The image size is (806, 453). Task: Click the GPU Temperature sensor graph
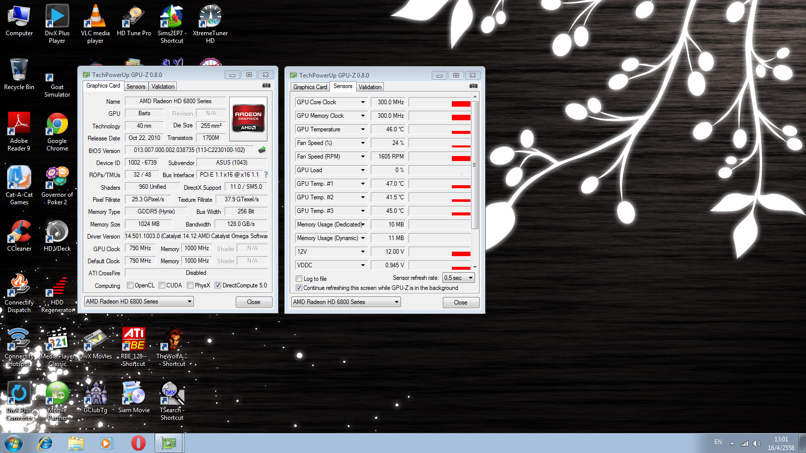(x=440, y=129)
